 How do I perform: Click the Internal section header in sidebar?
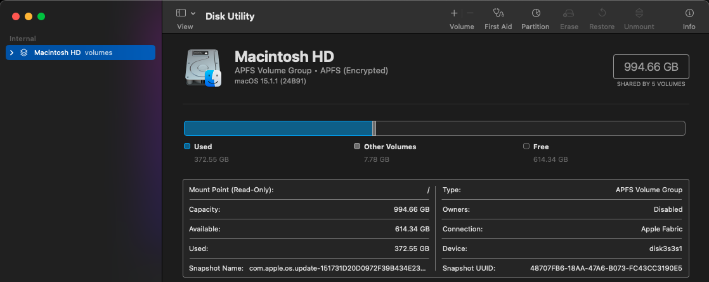(x=23, y=39)
